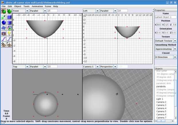
Task: Open the Tools menu
Action: click(26, 6)
